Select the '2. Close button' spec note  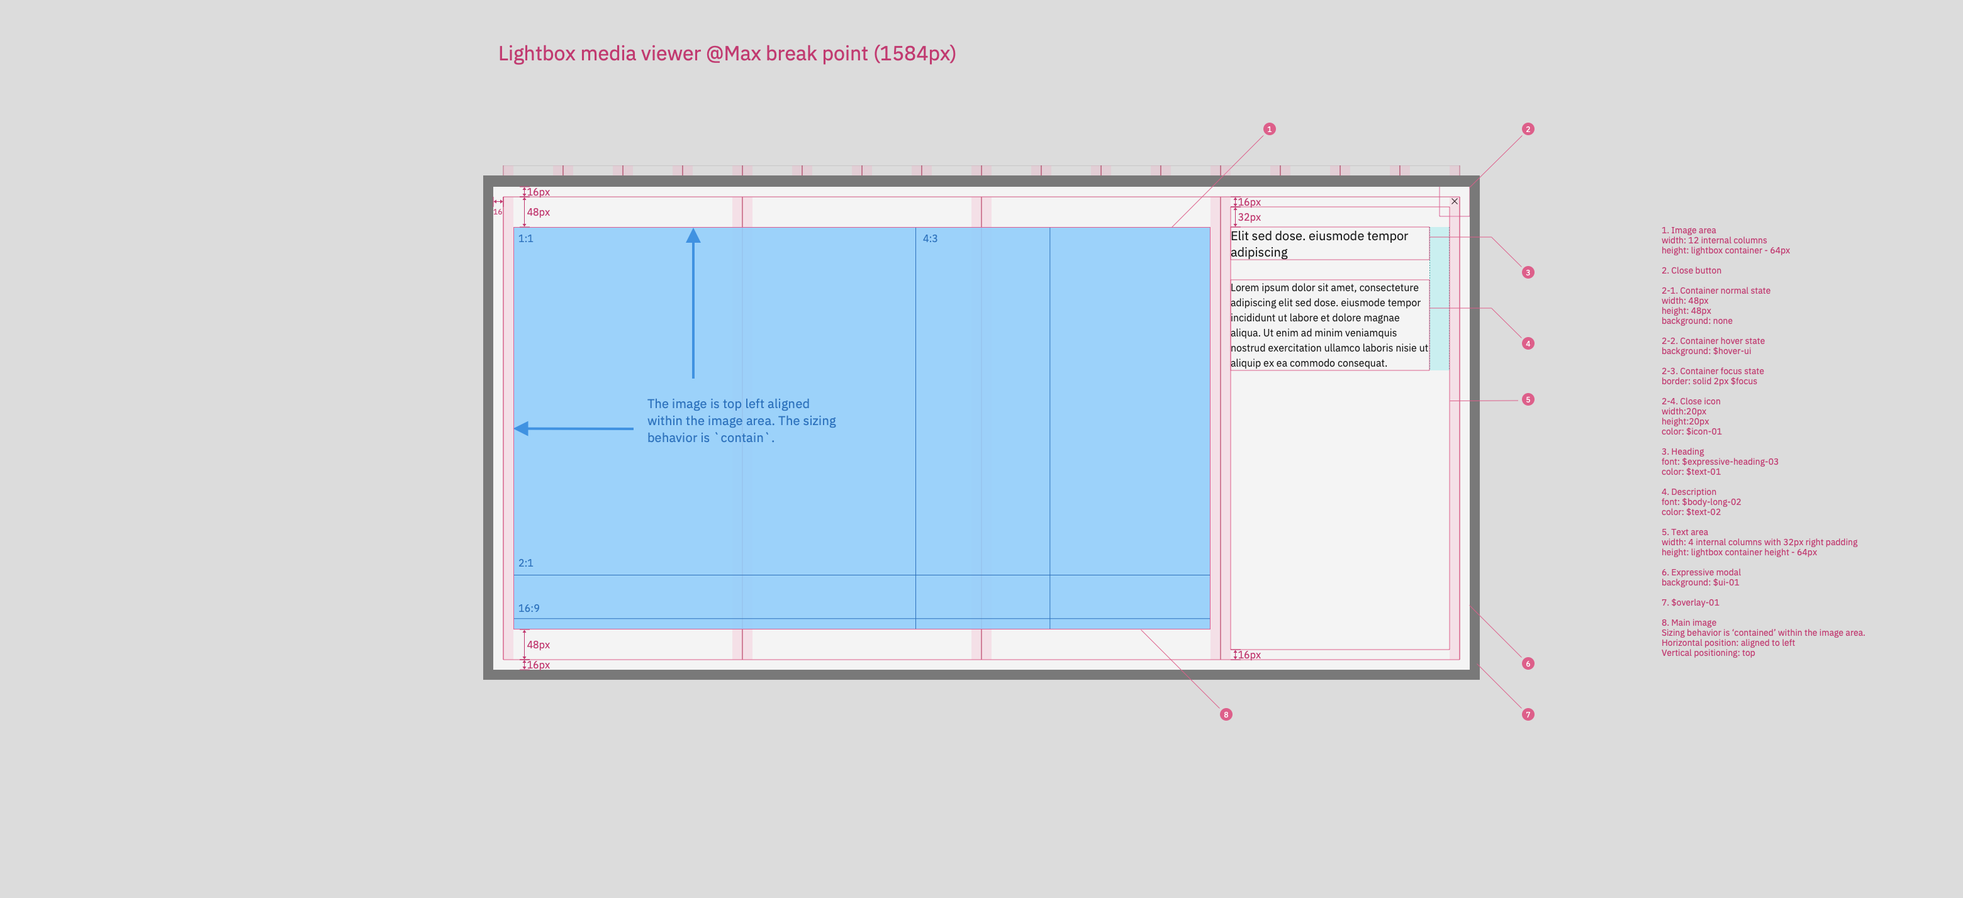(1691, 270)
